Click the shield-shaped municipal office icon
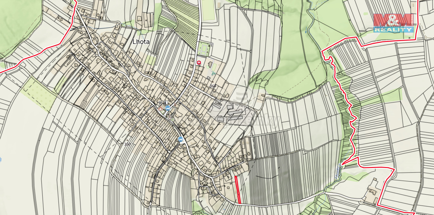 [x=165, y=103]
